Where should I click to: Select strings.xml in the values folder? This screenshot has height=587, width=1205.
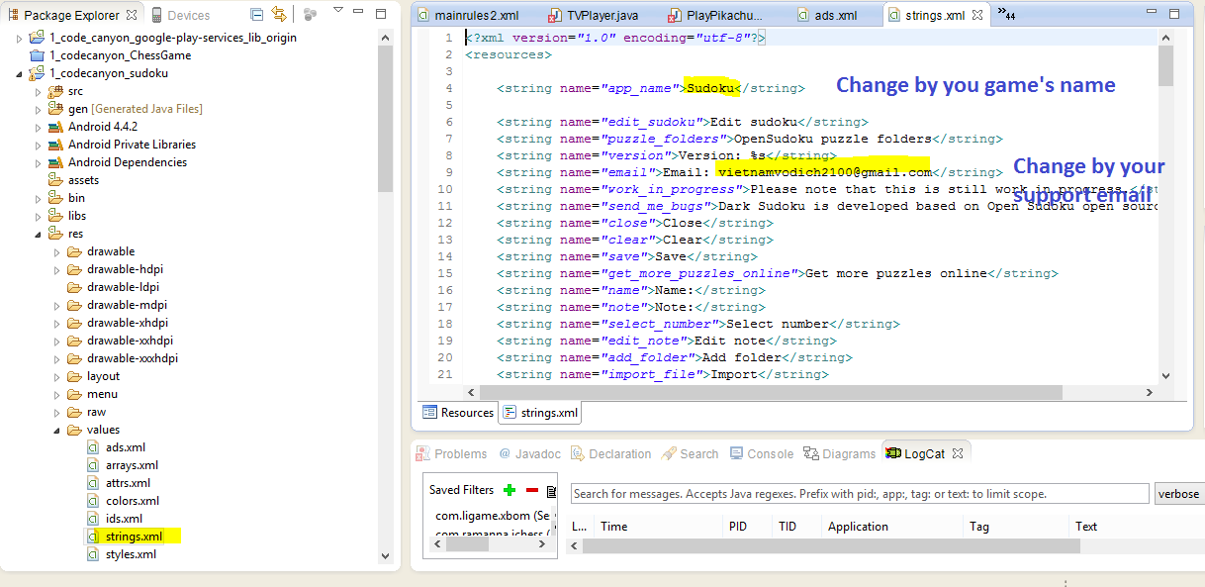tap(134, 537)
